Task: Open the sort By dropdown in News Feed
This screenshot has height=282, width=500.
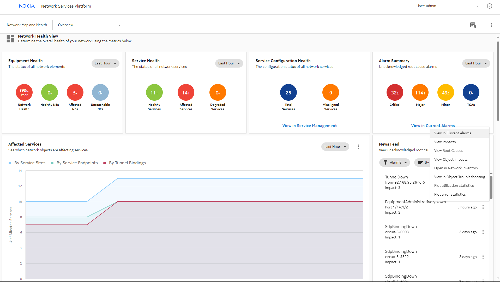Action: tap(423, 163)
